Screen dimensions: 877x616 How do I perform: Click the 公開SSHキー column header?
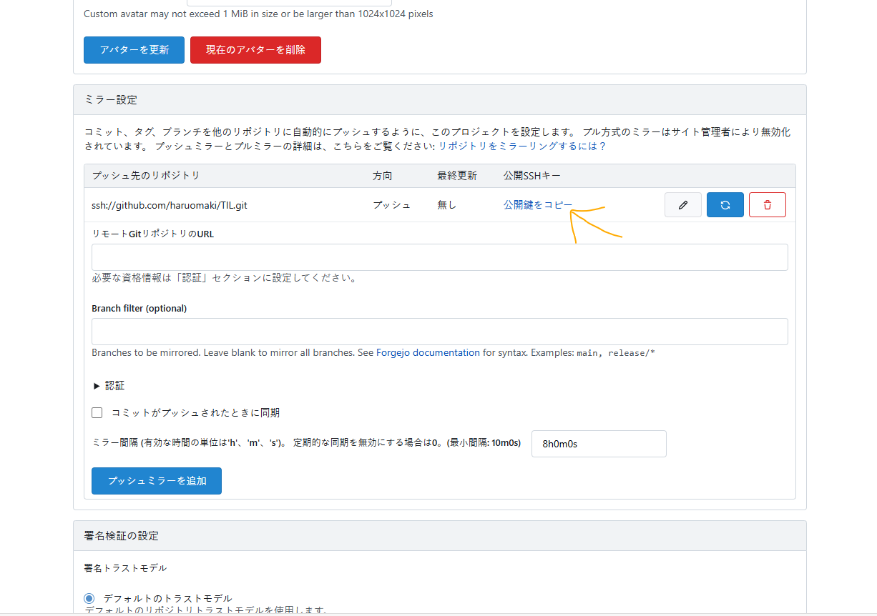tap(532, 176)
